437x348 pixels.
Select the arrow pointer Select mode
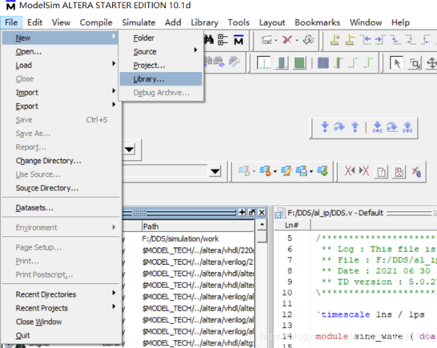coord(397,63)
